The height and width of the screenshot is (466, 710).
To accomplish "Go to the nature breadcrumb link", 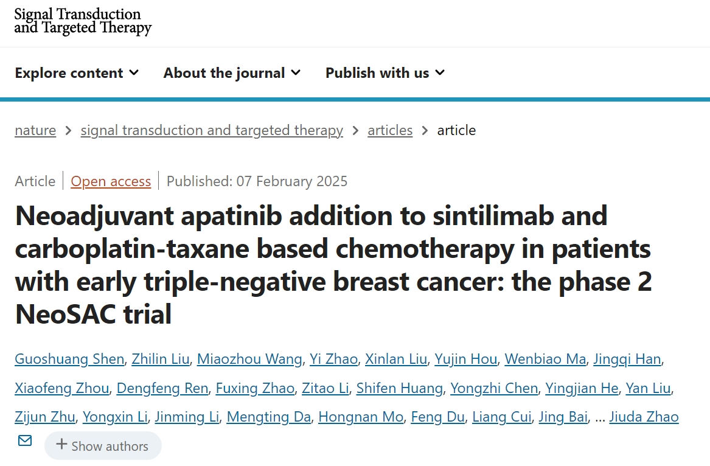I will [x=35, y=130].
